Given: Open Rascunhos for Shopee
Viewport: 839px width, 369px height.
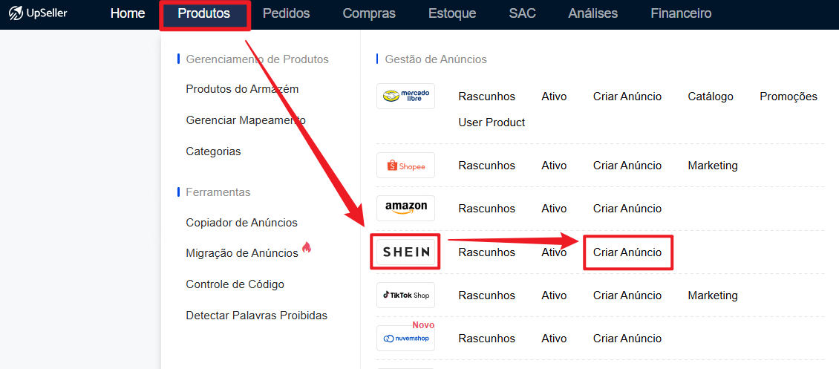Looking at the screenshot, I should (x=486, y=166).
